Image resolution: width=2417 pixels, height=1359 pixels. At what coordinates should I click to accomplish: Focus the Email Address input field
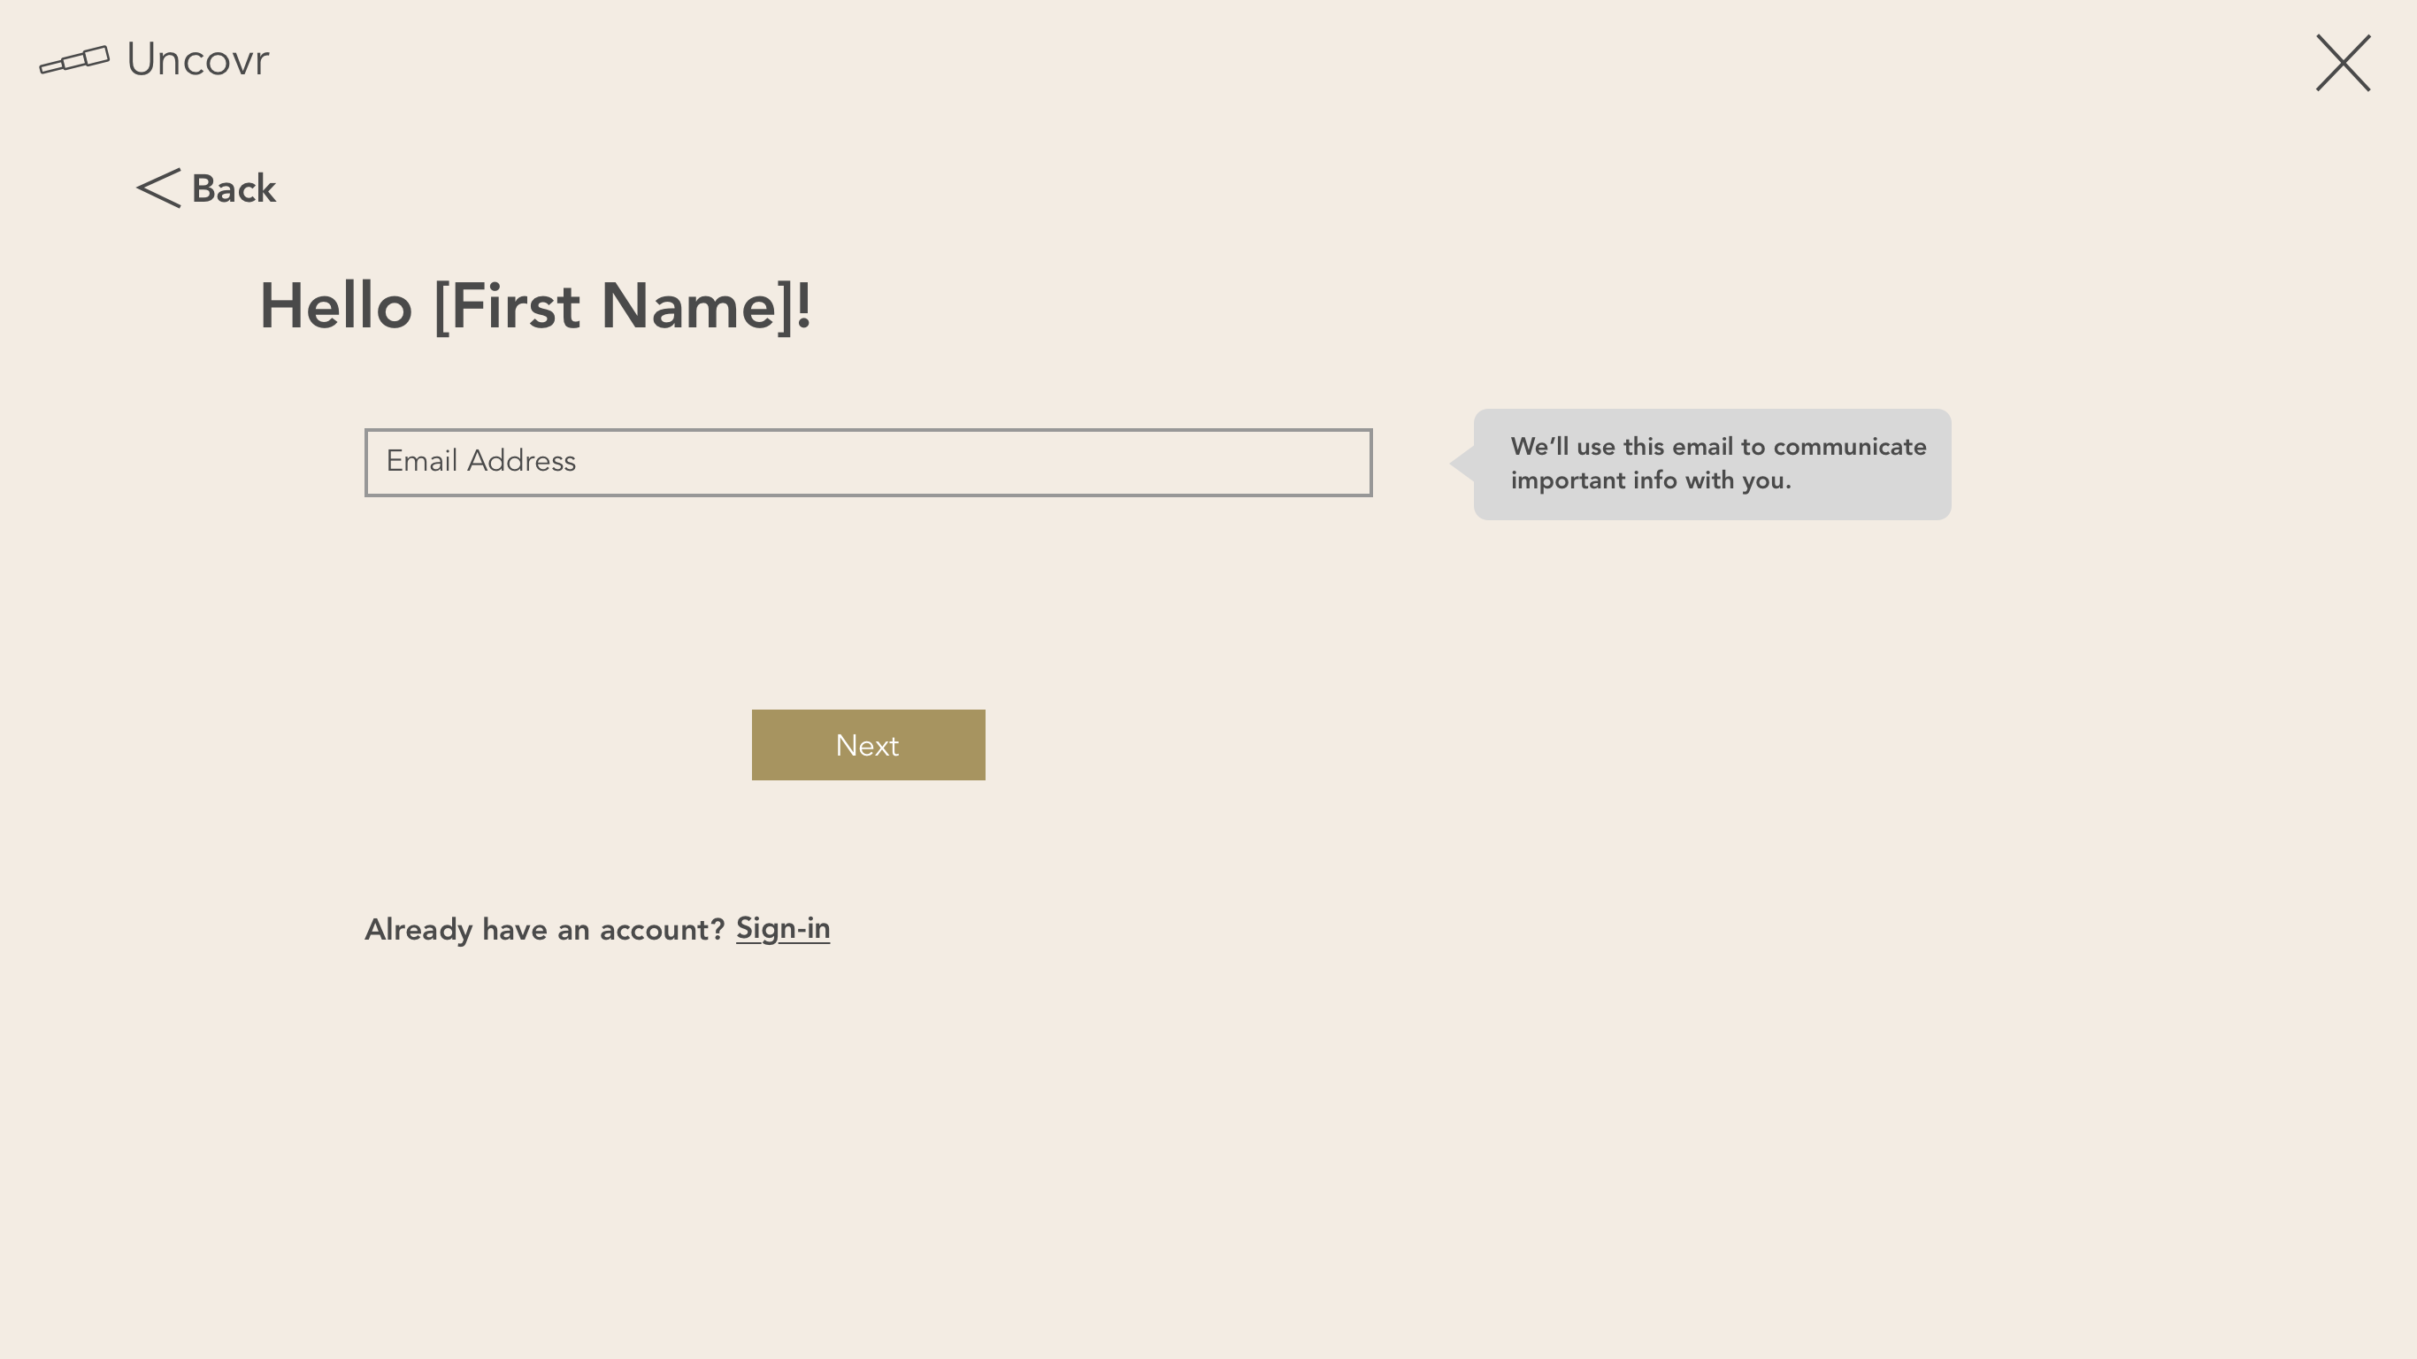click(868, 463)
